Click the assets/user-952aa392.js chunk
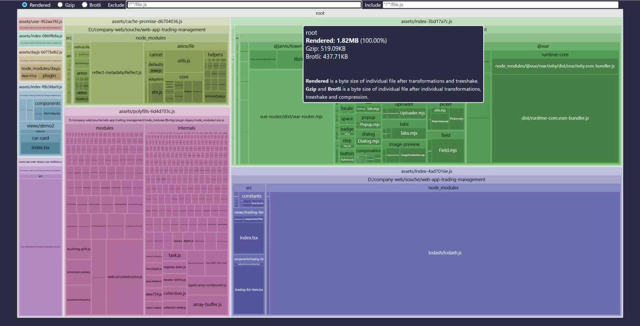 (x=41, y=22)
